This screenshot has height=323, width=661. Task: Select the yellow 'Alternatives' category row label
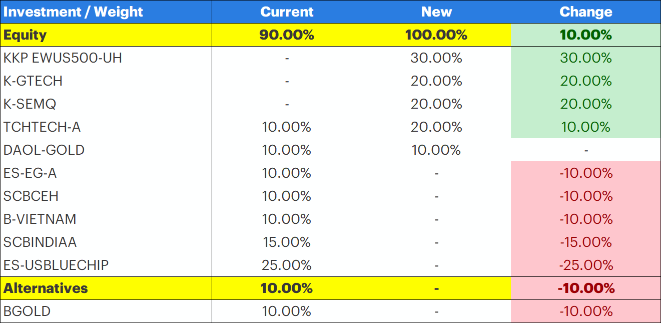point(46,288)
